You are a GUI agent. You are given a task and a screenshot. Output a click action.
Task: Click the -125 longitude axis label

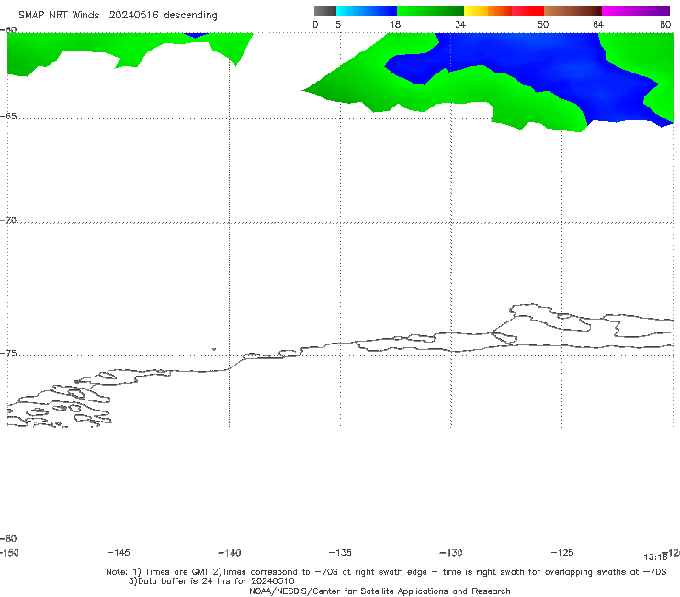click(x=562, y=552)
